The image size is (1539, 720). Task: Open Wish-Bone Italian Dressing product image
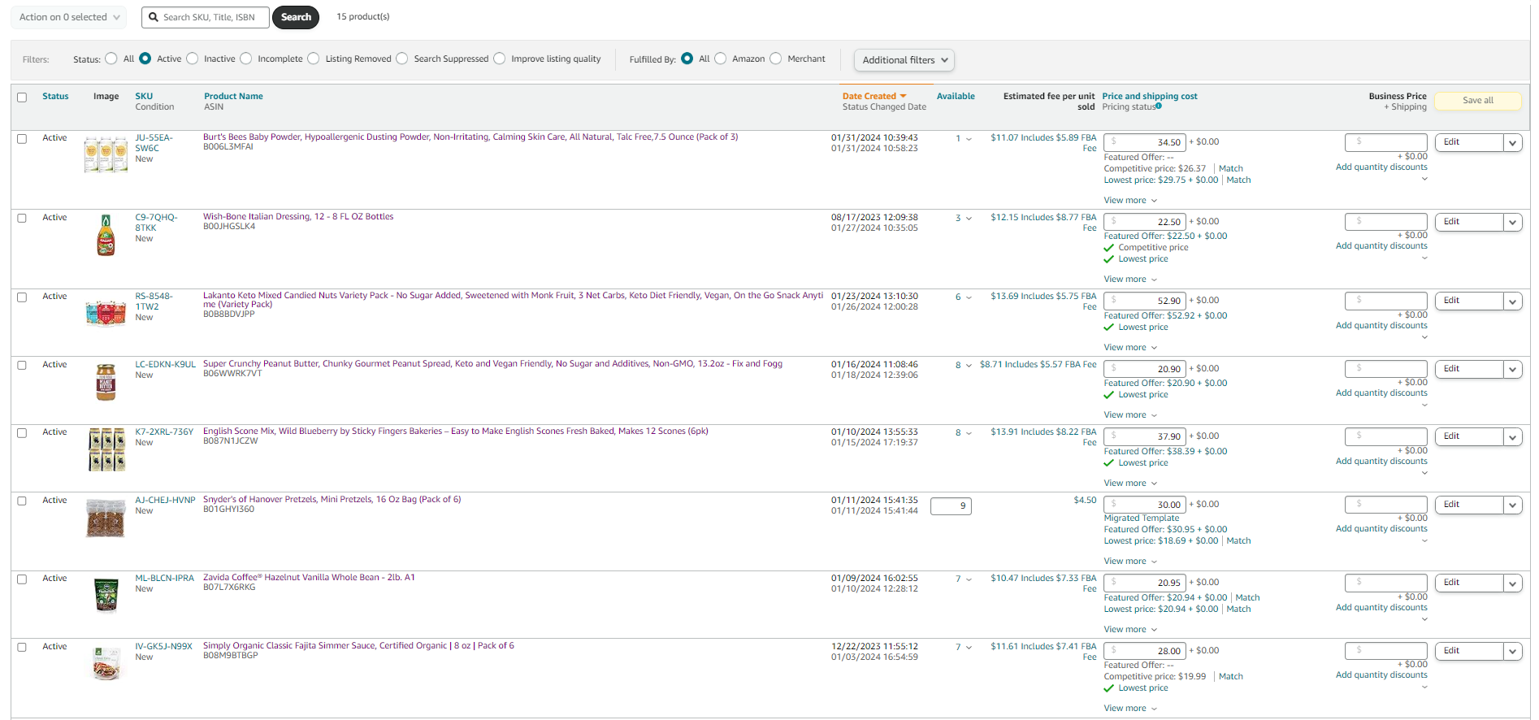pos(106,235)
